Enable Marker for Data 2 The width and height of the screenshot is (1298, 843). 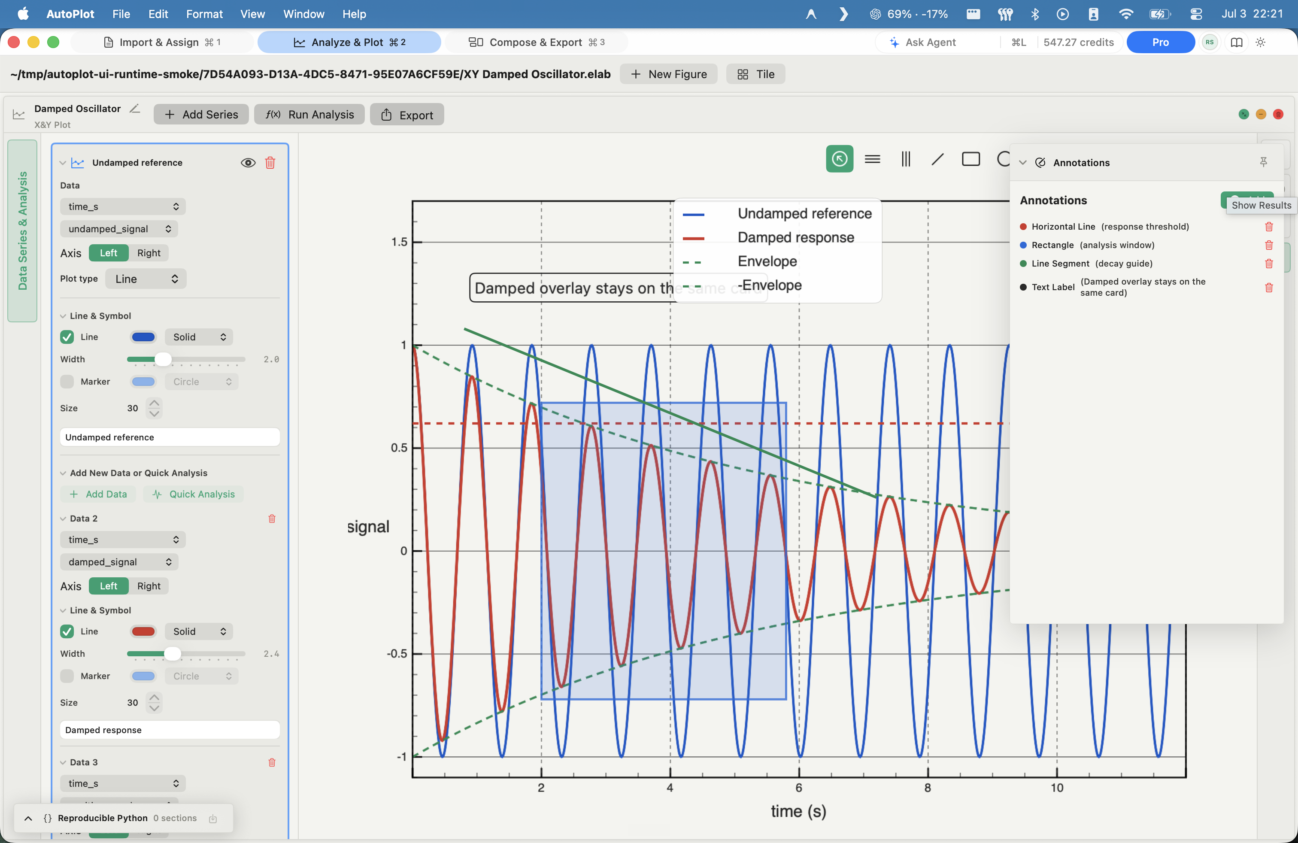(67, 676)
